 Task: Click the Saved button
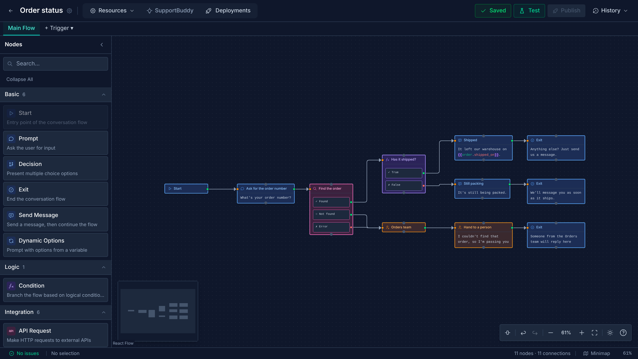493,11
